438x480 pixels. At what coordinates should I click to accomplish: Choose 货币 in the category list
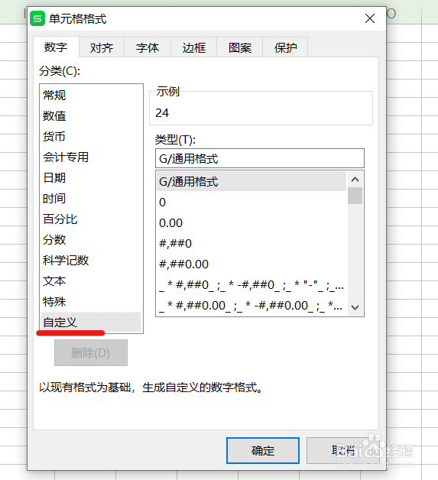coord(91,137)
